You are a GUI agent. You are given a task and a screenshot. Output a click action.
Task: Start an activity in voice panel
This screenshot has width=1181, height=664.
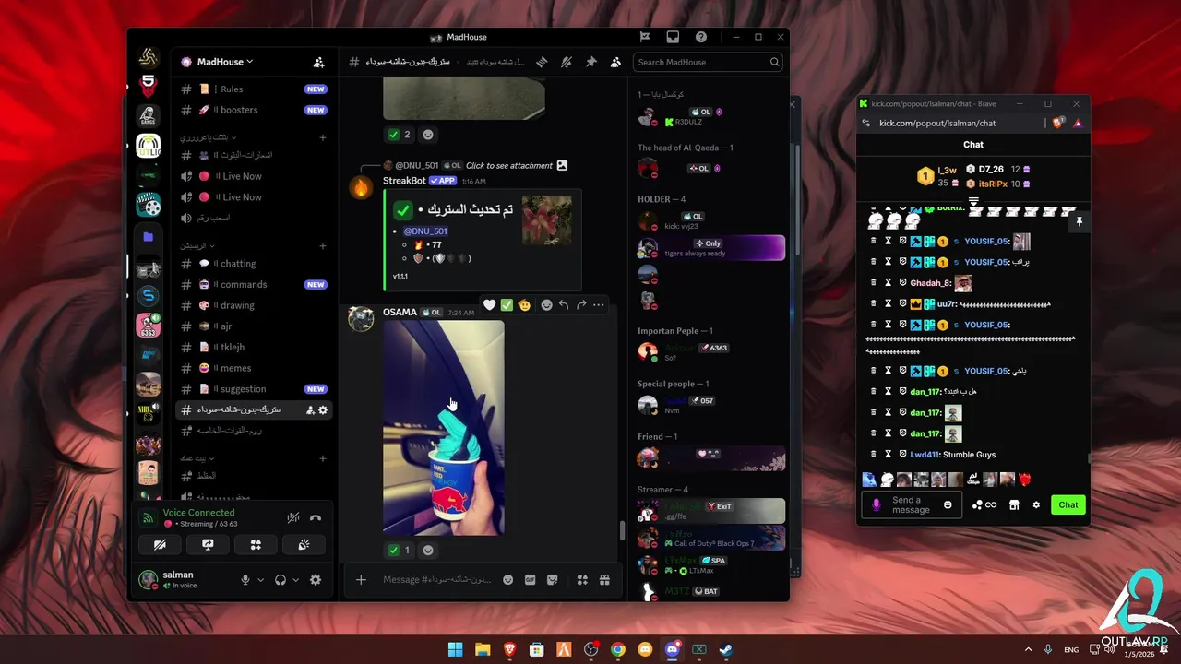[x=256, y=545]
